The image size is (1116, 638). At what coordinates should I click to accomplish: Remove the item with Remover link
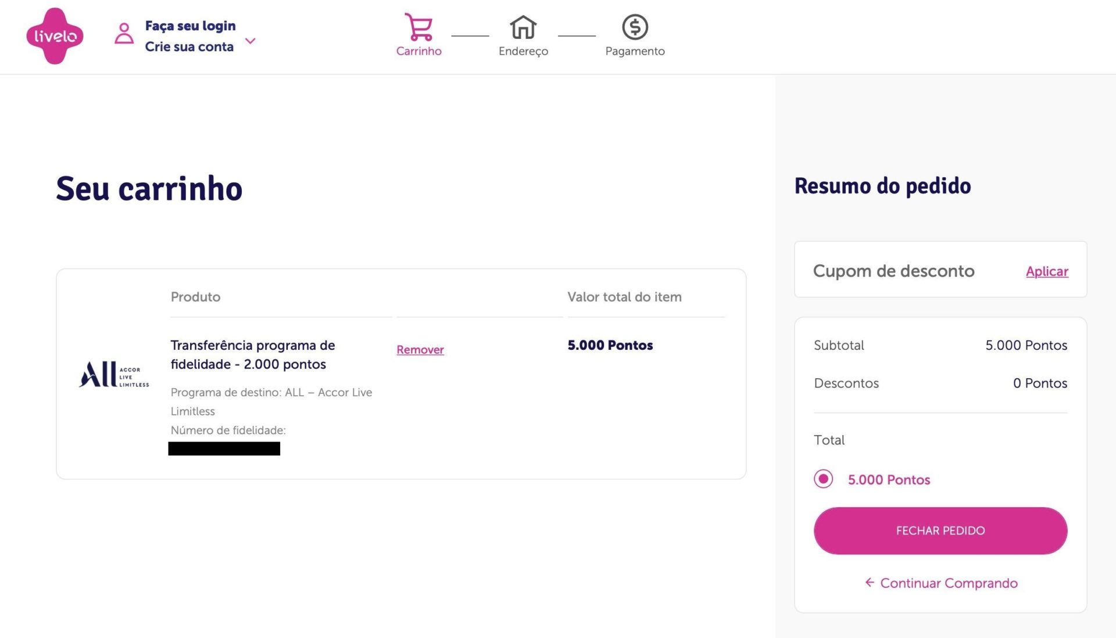pyautogui.click(x=420, y=349)
